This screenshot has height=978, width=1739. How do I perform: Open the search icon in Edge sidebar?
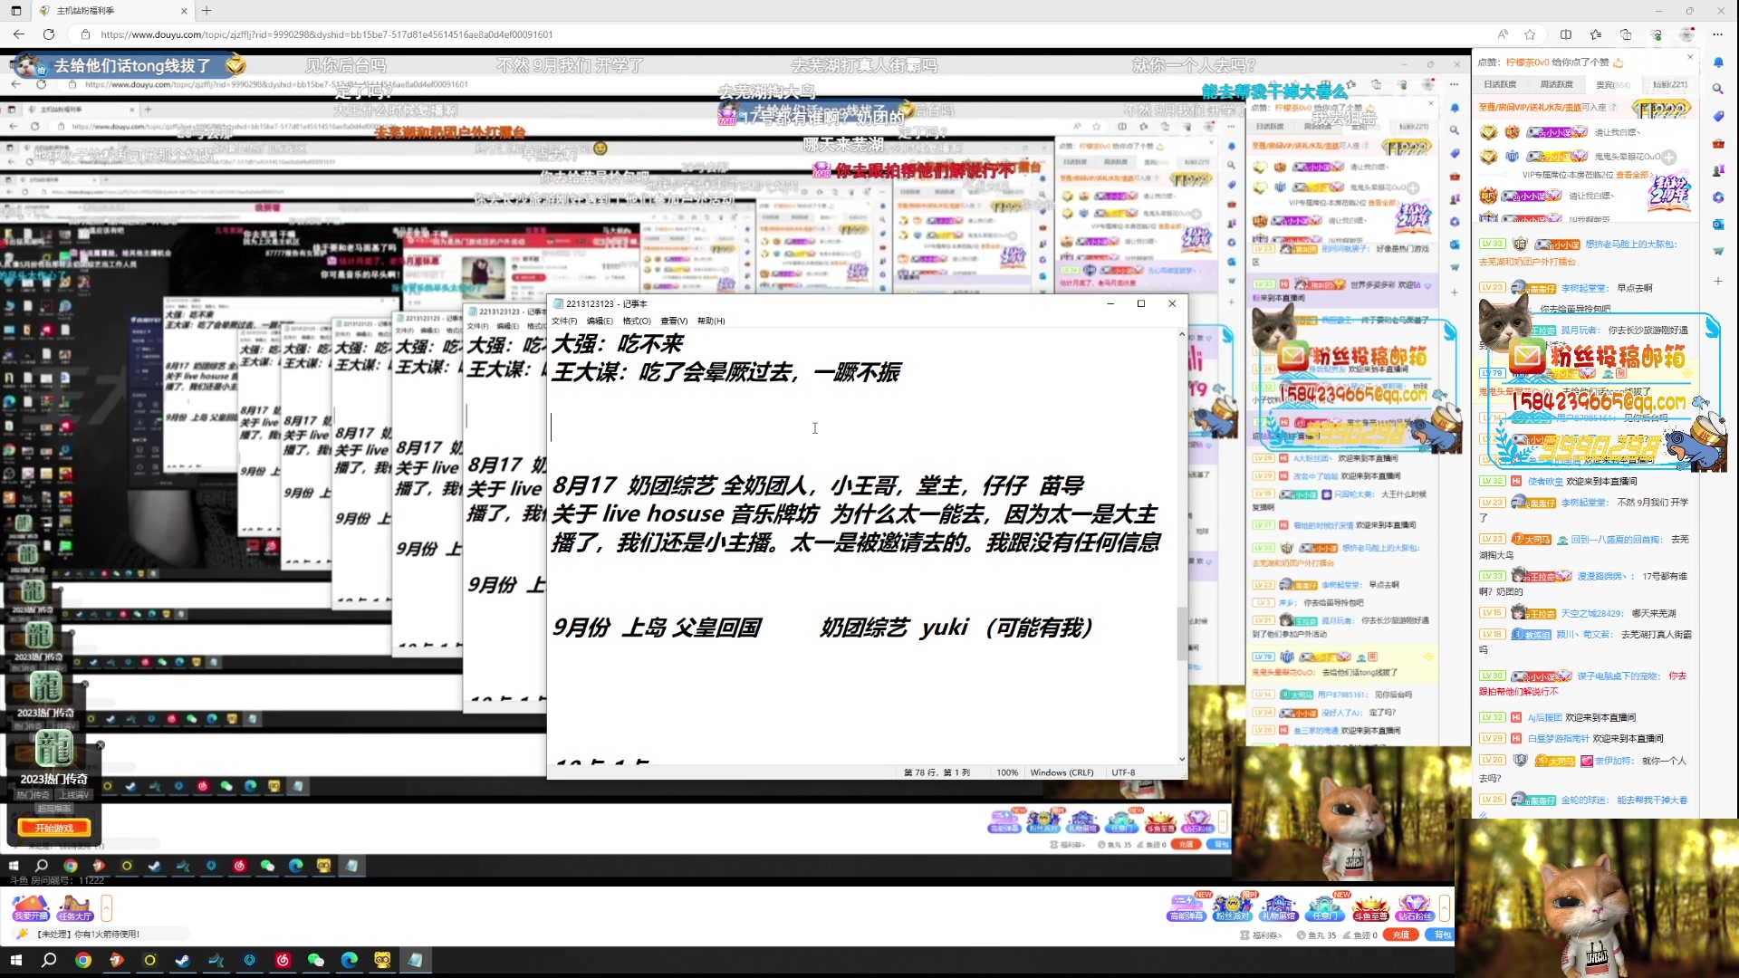[1718, 89]
